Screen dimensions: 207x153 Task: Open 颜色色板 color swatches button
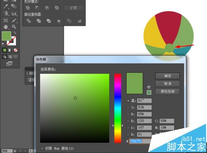pos(167,91)
